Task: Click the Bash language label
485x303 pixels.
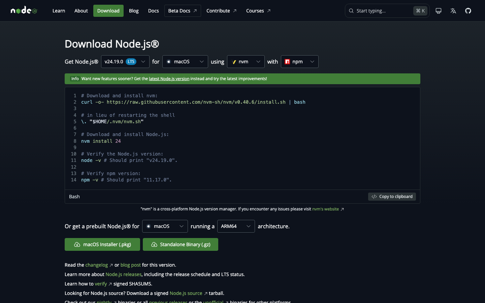Action: click(x=74, y=197)
